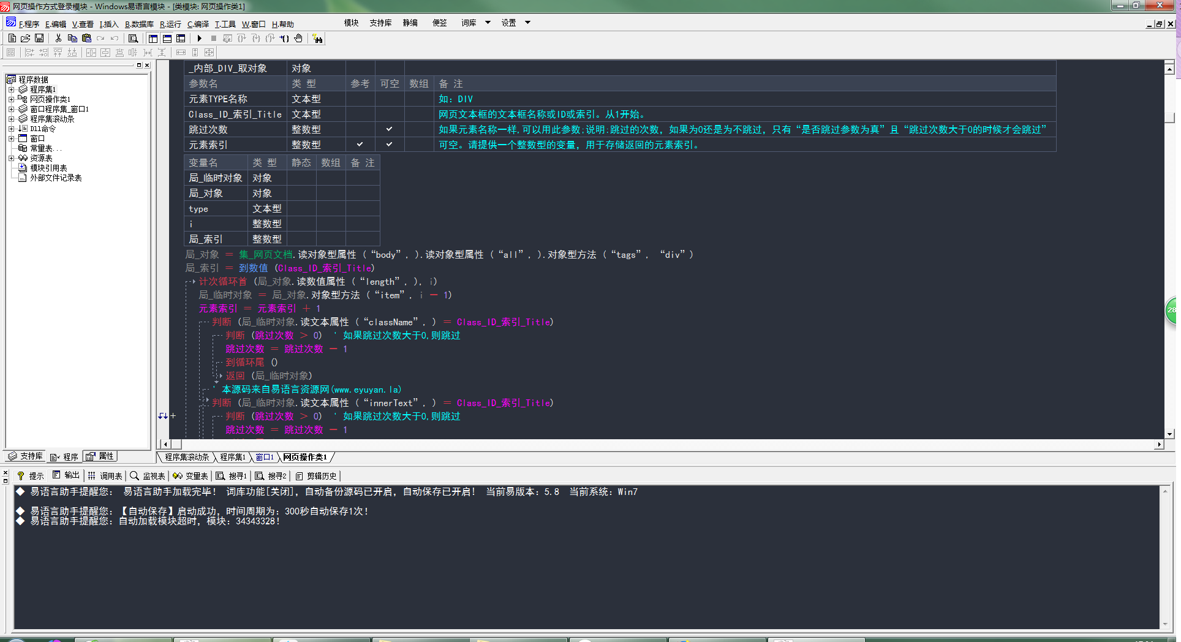This screenshot has height=642, width=1181.
Task: Open the 设置 dropdown arrow
Action: (527, 22)
